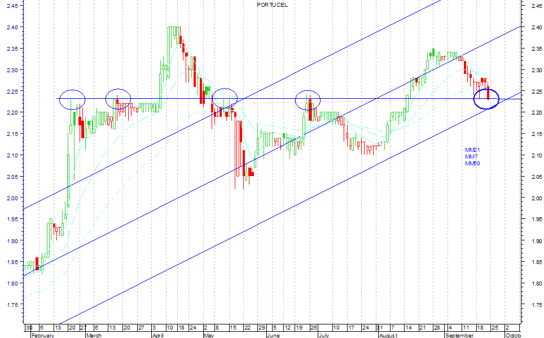Screen dimensions: 544x338
Task: Click the 2.30 value on right axis
Action: 537,70
